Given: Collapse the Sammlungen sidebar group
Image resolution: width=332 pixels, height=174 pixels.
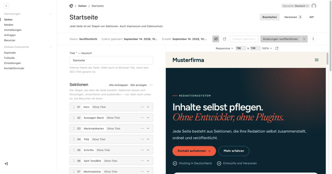Looking at the screenshot, I should pyautogui.click(x=51, y=14).
